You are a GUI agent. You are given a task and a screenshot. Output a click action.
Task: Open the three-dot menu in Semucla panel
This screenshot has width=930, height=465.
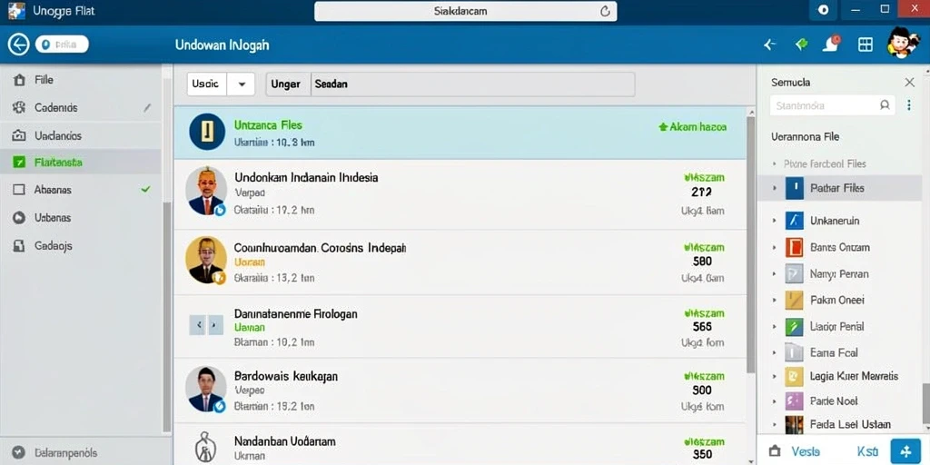909,105
